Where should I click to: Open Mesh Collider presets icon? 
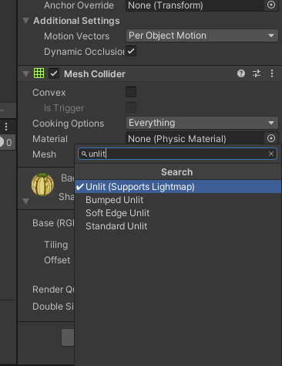coord(257,73)
